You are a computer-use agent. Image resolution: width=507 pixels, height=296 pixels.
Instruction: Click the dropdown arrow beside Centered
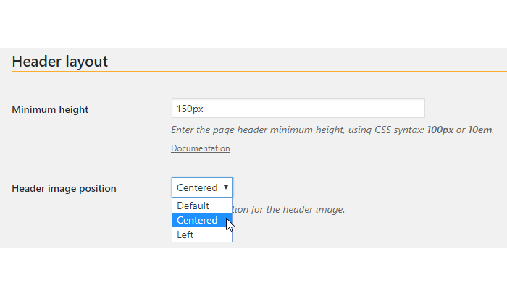coord(226,187)
